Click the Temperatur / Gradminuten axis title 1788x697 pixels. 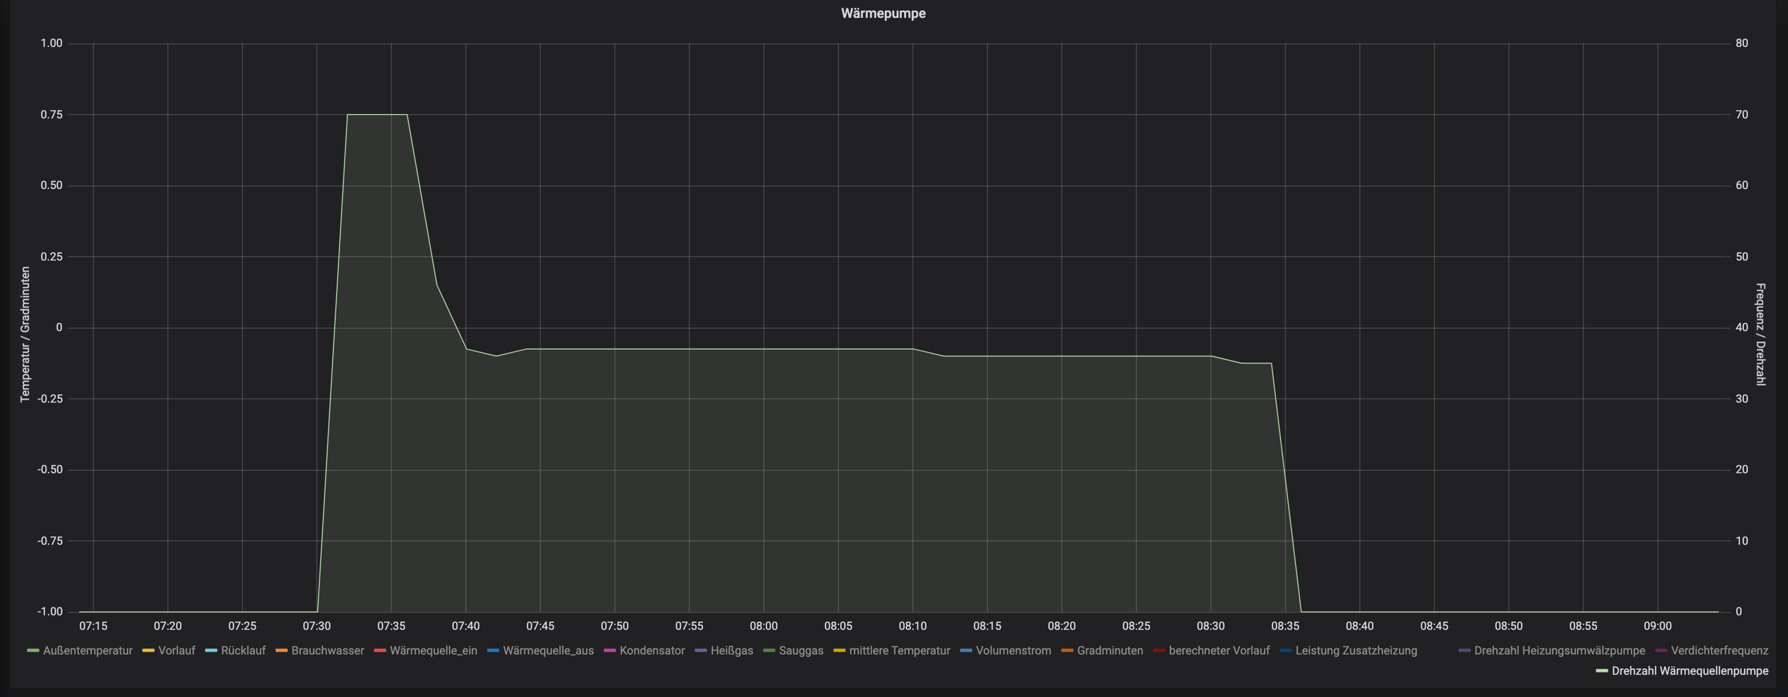pyautogui.click(x=25, y=334)
